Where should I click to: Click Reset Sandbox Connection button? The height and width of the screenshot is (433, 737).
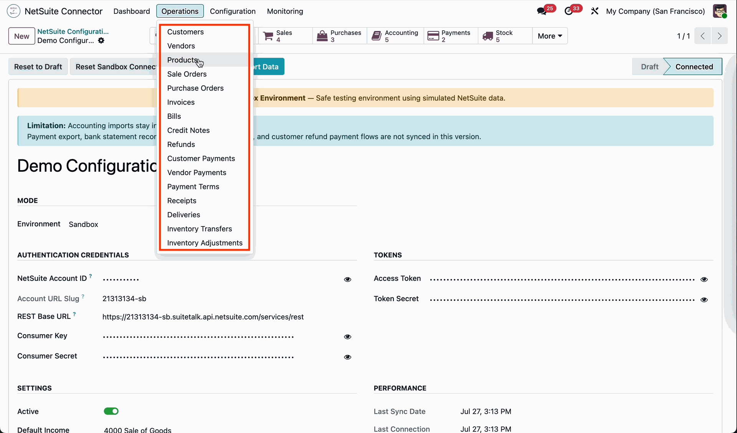(x=114, y=67)
